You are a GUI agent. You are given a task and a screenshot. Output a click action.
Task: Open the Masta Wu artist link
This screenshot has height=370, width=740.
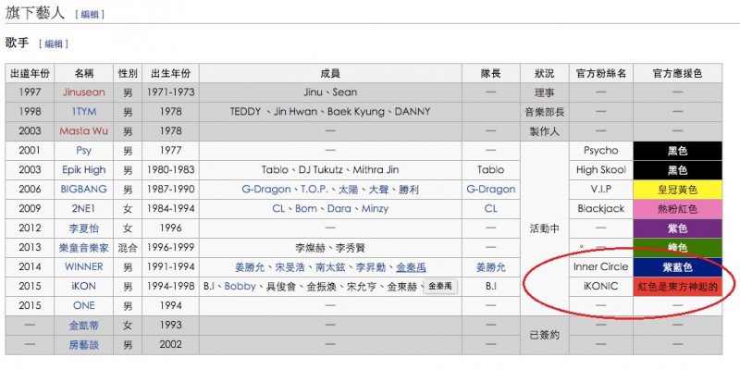point(84,130)
